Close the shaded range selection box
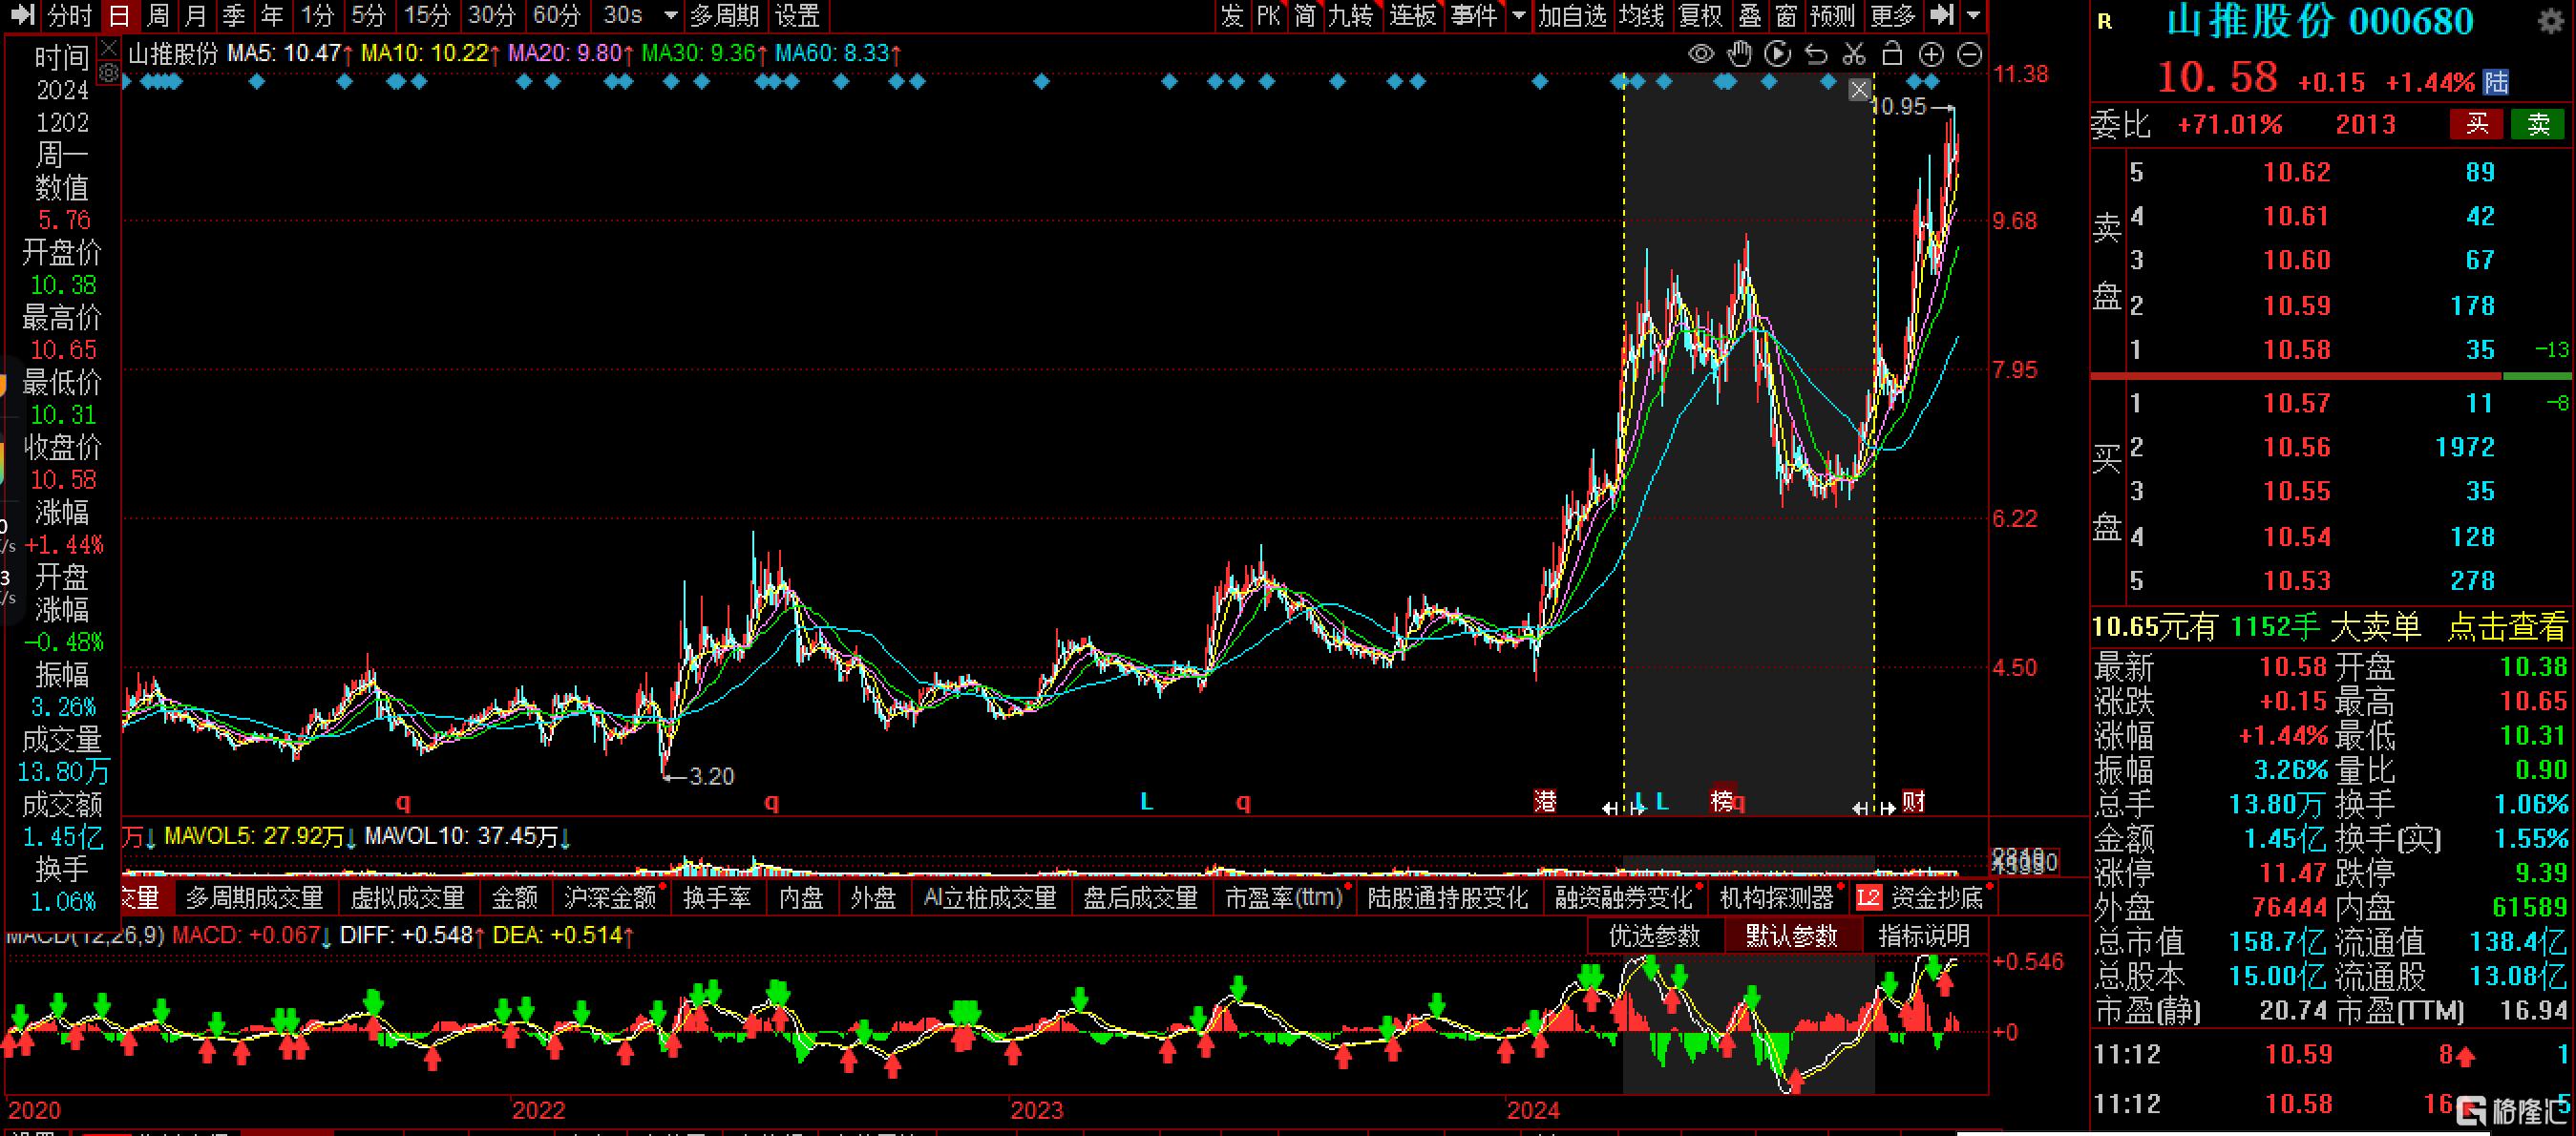Viewport: 2576px width, 1136px height. 1859,91
